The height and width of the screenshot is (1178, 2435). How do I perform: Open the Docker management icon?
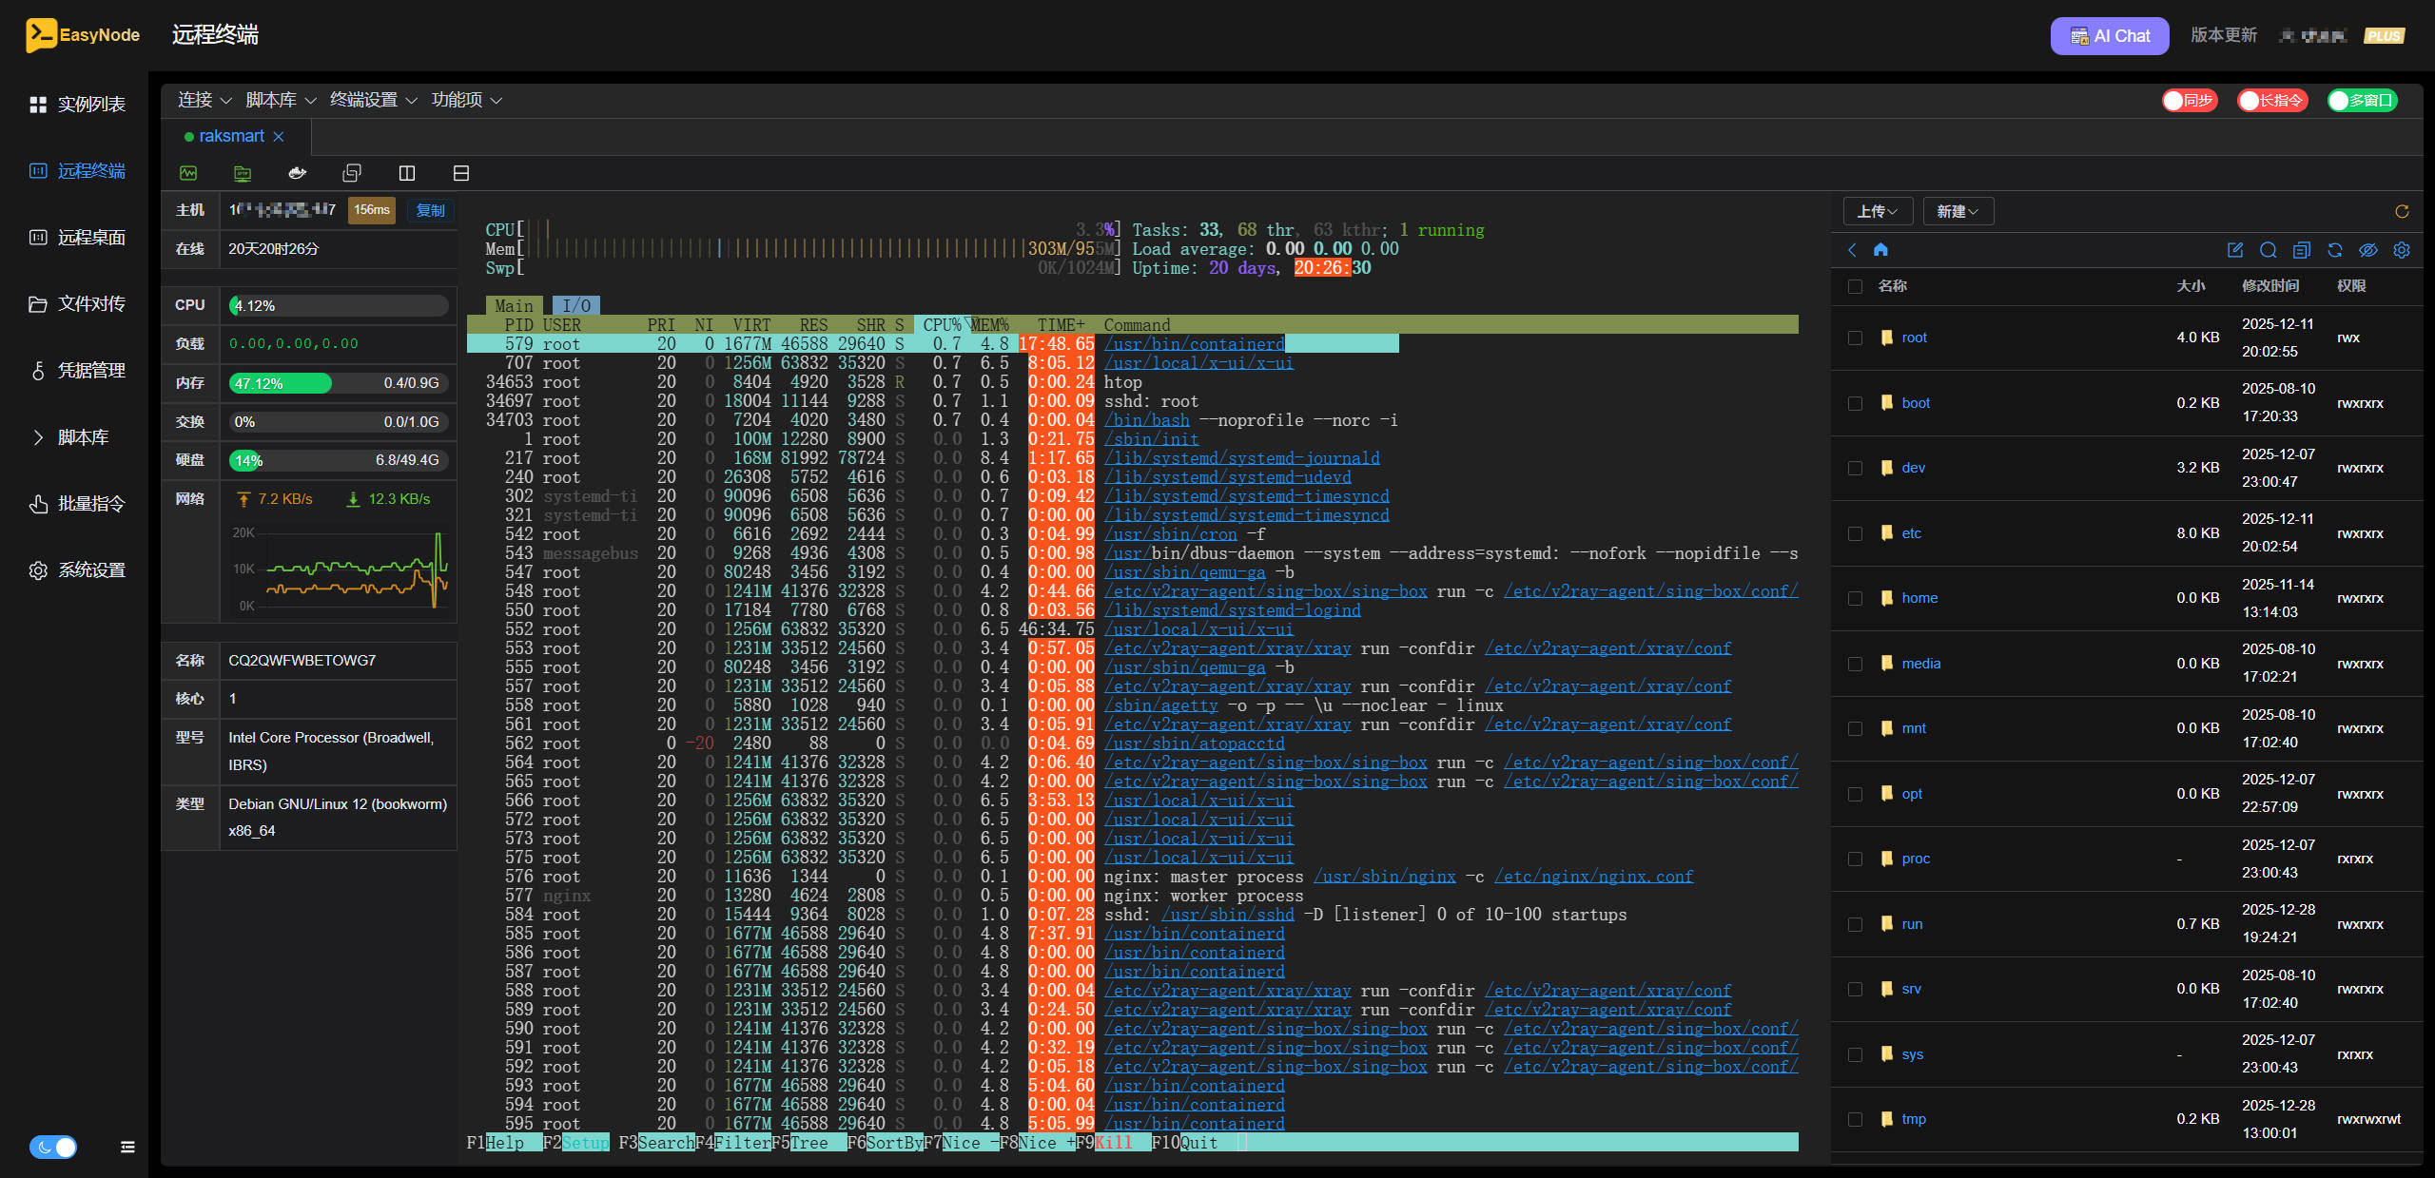(297, 173)
